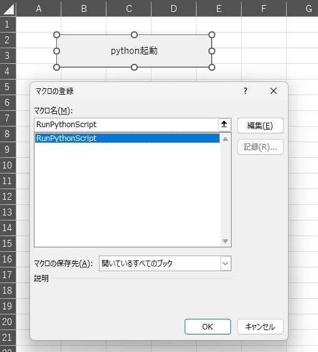Screen dimensions: 318x352
Task: Click the macro list scroll up arrow
Action: [x=225, y=139]
